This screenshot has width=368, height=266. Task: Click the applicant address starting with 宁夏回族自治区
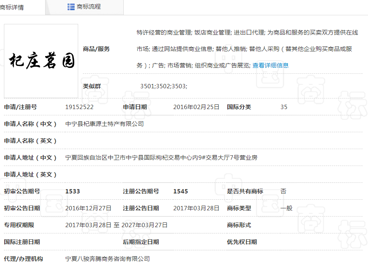(x=161, y=158)
